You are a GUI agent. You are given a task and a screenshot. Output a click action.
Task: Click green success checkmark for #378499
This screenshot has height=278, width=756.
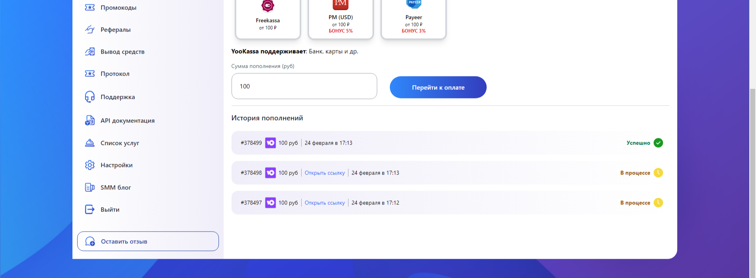(x=658, y=143)
